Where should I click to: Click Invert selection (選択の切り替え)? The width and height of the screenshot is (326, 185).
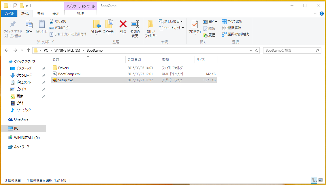(x=235, y=34)
